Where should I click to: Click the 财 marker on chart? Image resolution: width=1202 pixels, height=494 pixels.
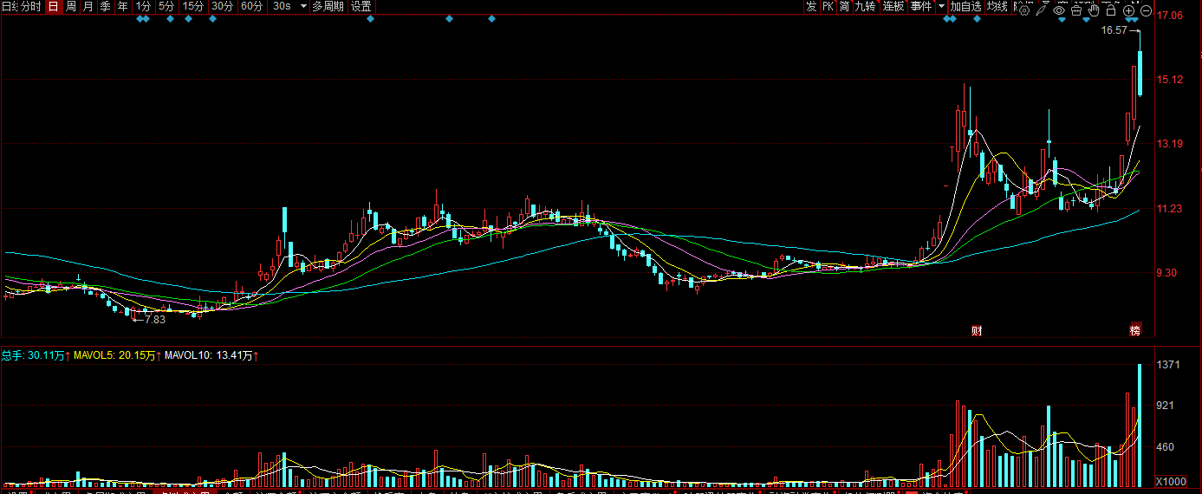coord(977,330)
